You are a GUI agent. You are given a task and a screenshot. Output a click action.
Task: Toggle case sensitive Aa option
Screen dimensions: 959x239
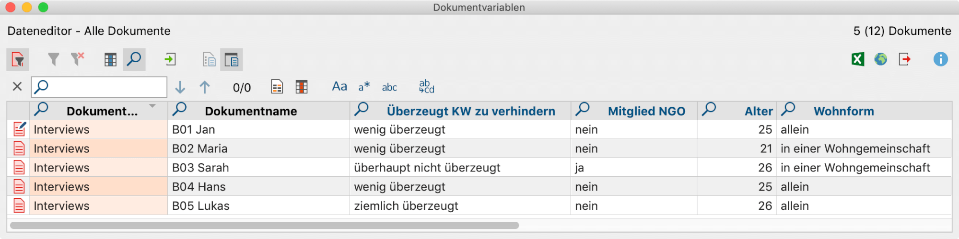(x=339, y=87)
